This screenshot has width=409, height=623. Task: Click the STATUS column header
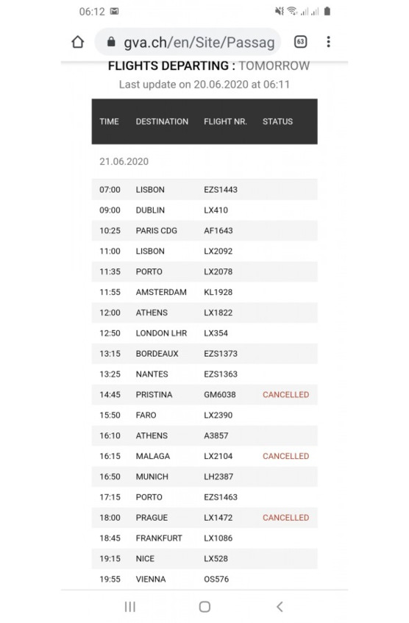coord(277,121)
